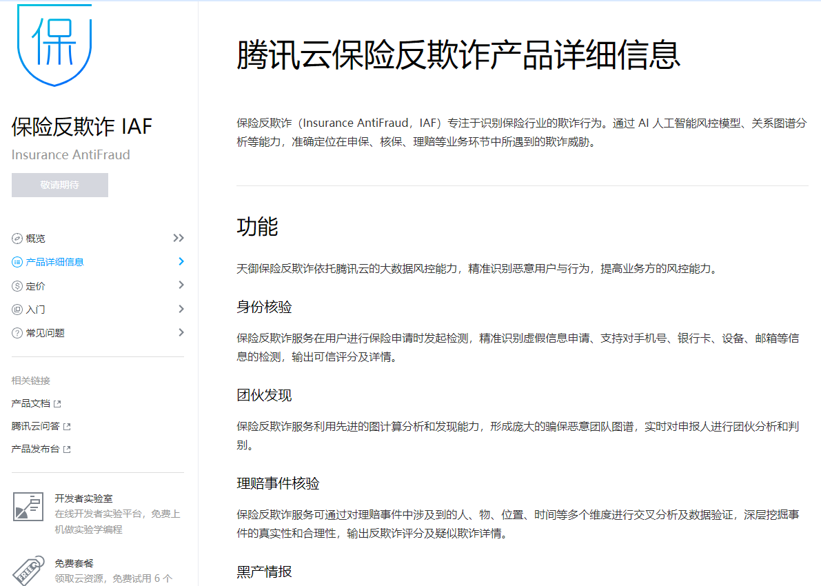The image size is (821, 586).
Task: Click the 开发者实验室 lab icon
Action: pyautogui.click(x=28, y=507)
